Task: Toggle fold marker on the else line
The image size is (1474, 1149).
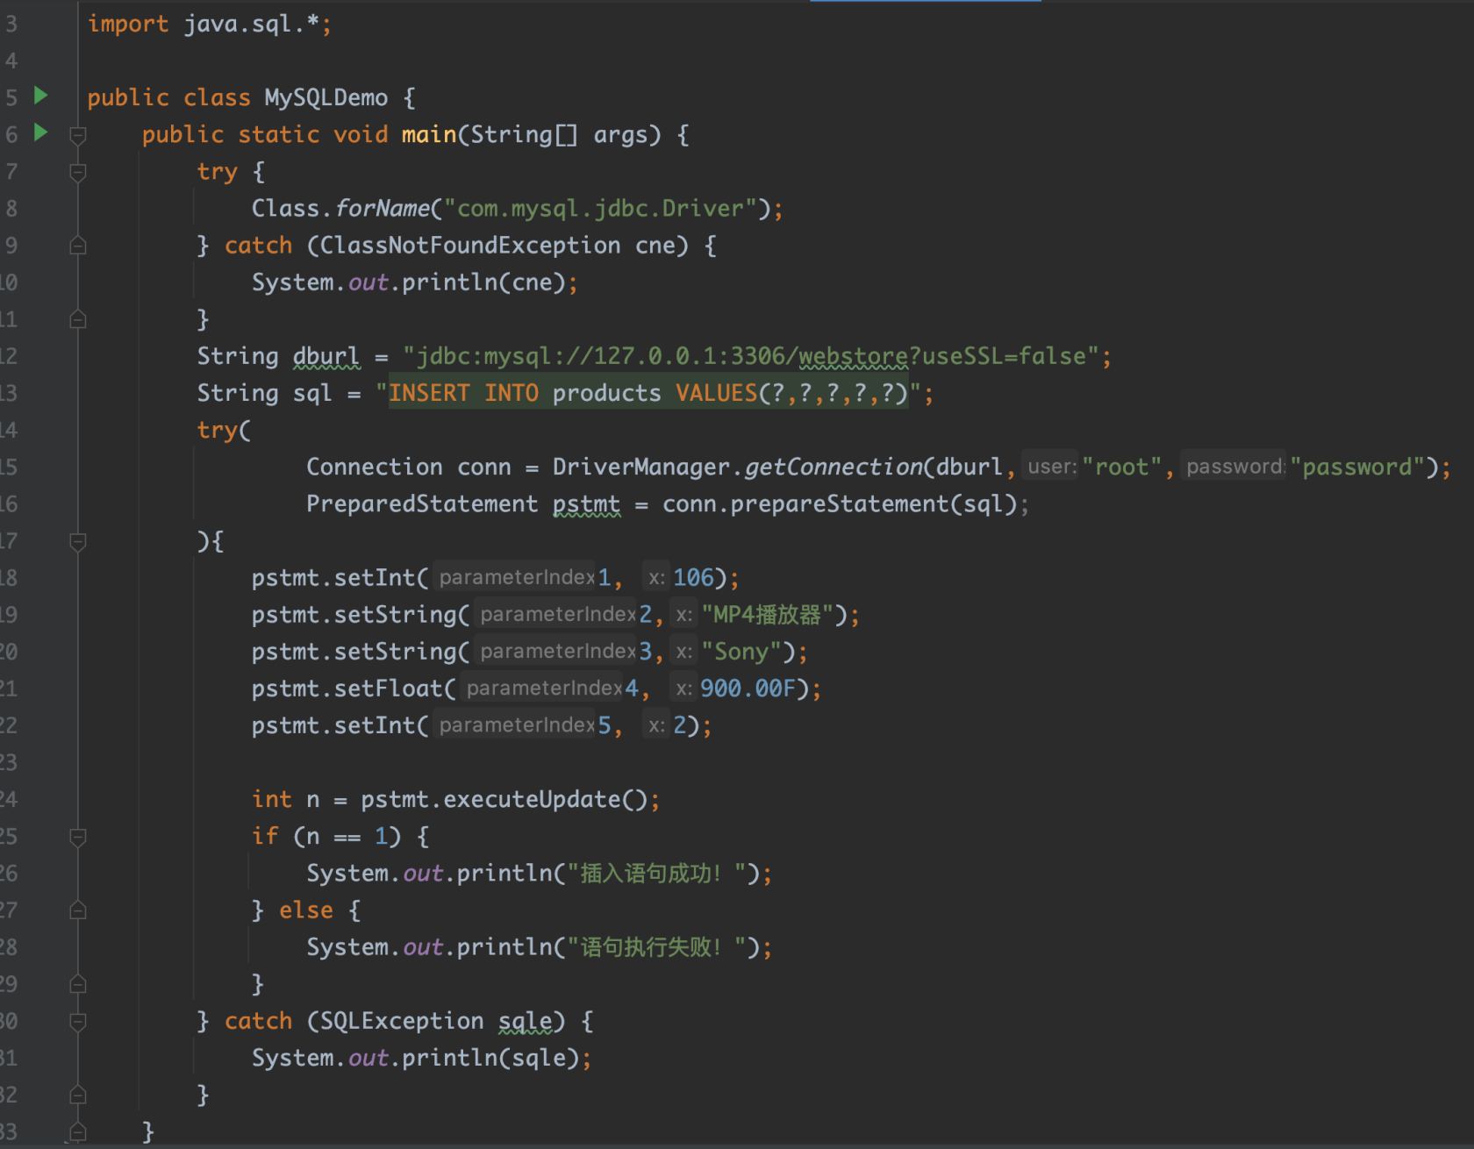Action: pyautogui.click(x=77, y=910)
